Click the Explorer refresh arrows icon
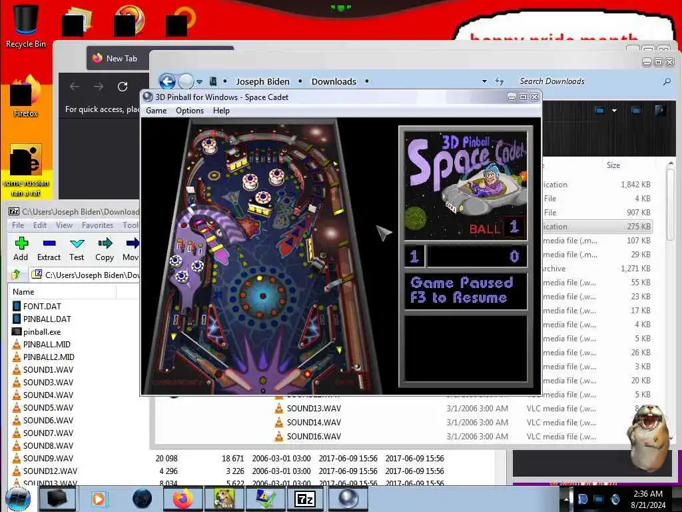This screenshot has height=512, width=682. [500, 81]
